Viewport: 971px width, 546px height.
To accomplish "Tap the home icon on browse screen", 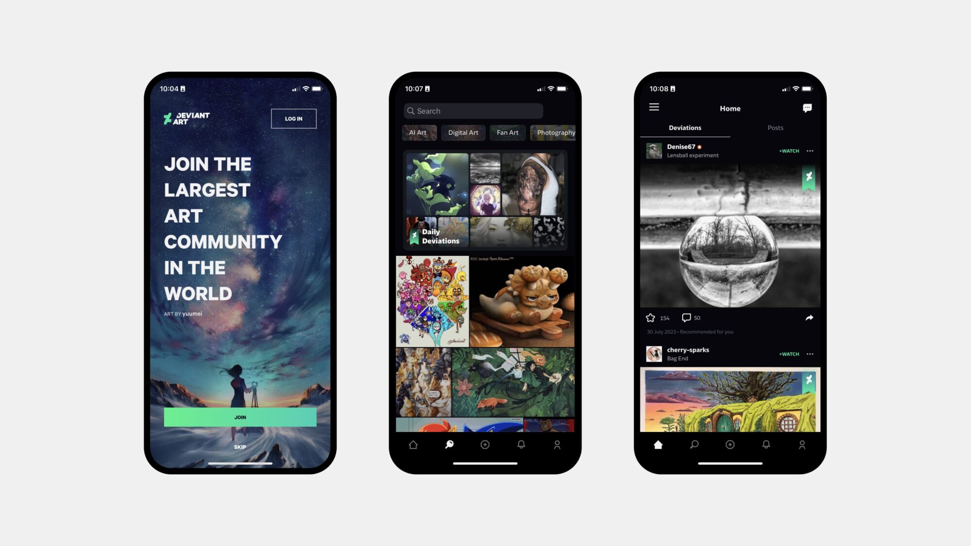I will 413,444.
